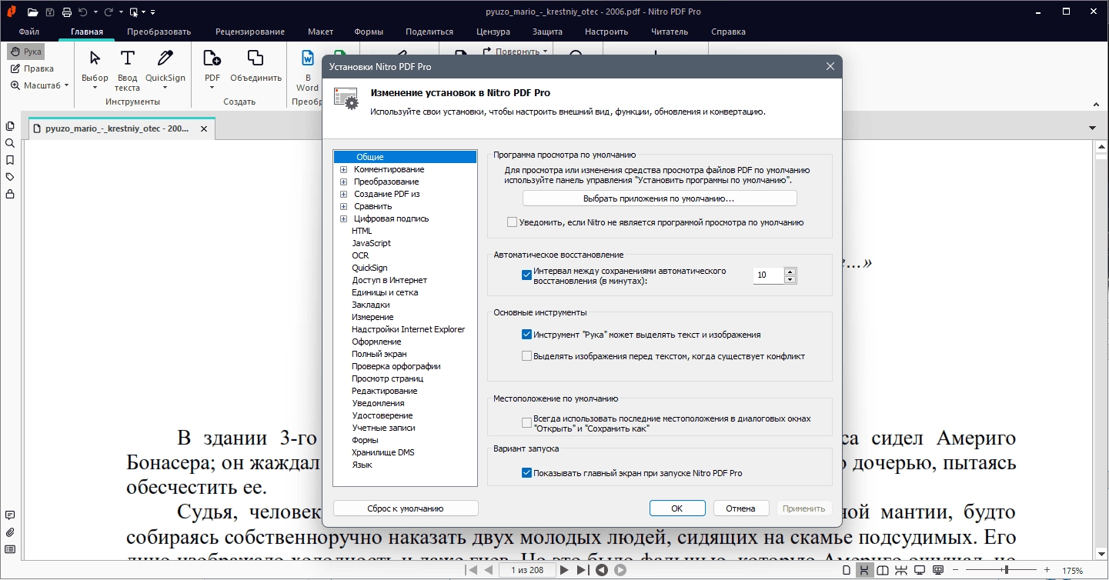Viewport: 1109px width, 580px height.
Task: Expand the Сравнить tree node
Action: tap(343, 206)
